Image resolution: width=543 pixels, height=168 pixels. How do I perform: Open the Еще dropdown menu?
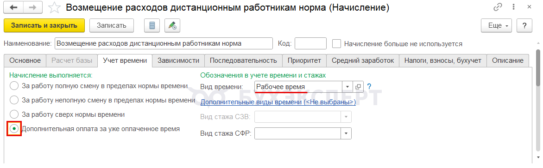coord(497,25)
